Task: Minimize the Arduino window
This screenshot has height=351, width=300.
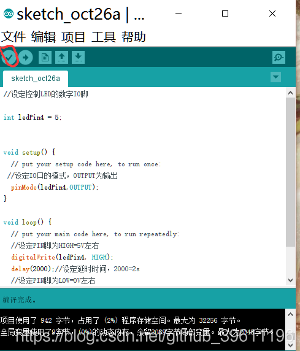Action: [179, 13]
